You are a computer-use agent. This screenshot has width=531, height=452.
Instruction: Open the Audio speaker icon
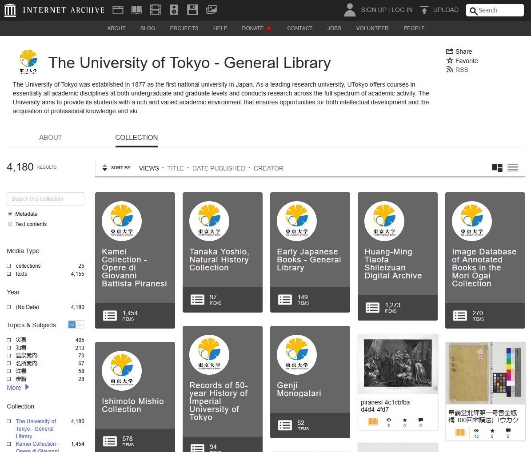point(174,10)
